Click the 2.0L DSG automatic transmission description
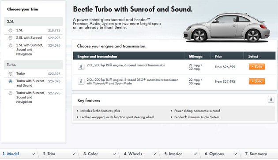278x160 pixels. (132, 82)
